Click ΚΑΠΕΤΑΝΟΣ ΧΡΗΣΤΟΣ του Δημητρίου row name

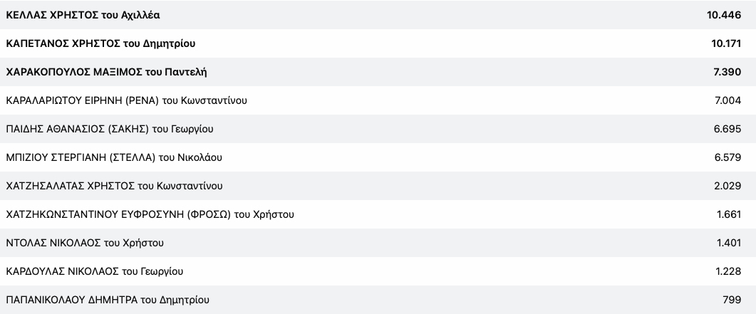pos(100,43)
